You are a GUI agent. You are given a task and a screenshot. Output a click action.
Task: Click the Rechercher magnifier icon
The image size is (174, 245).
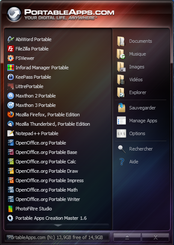tap(122, 149)
